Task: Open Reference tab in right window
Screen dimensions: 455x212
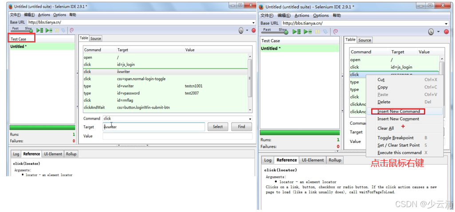Action: pos(286,160)
